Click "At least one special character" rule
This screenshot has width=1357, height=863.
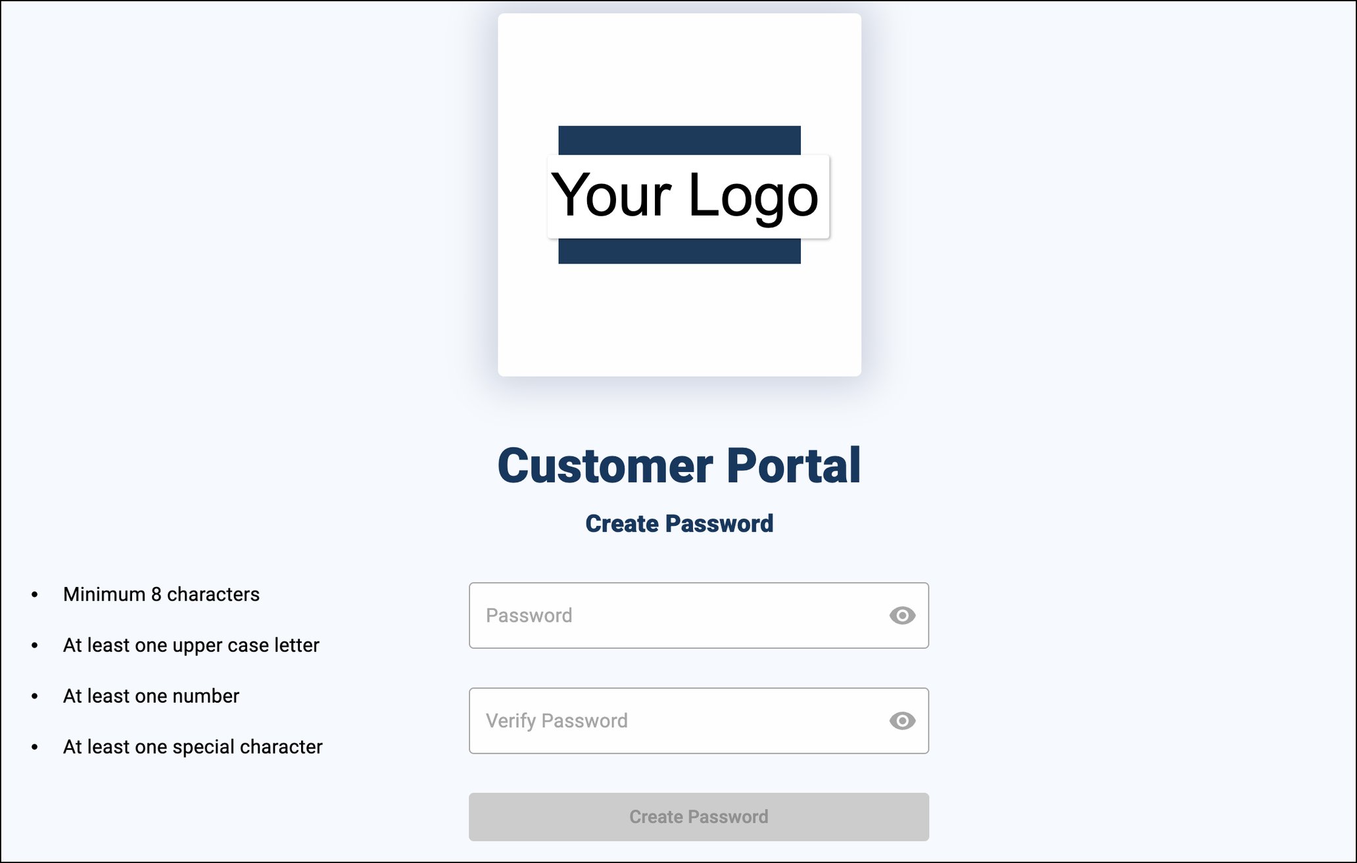pos(193,747)
